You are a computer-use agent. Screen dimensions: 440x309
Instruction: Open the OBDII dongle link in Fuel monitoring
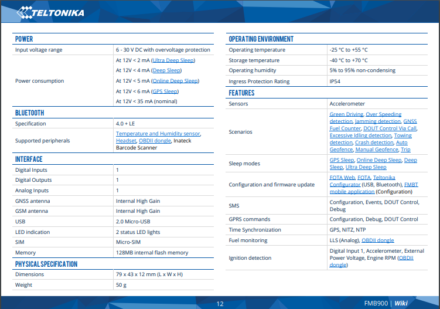click(x=377, y=240)
